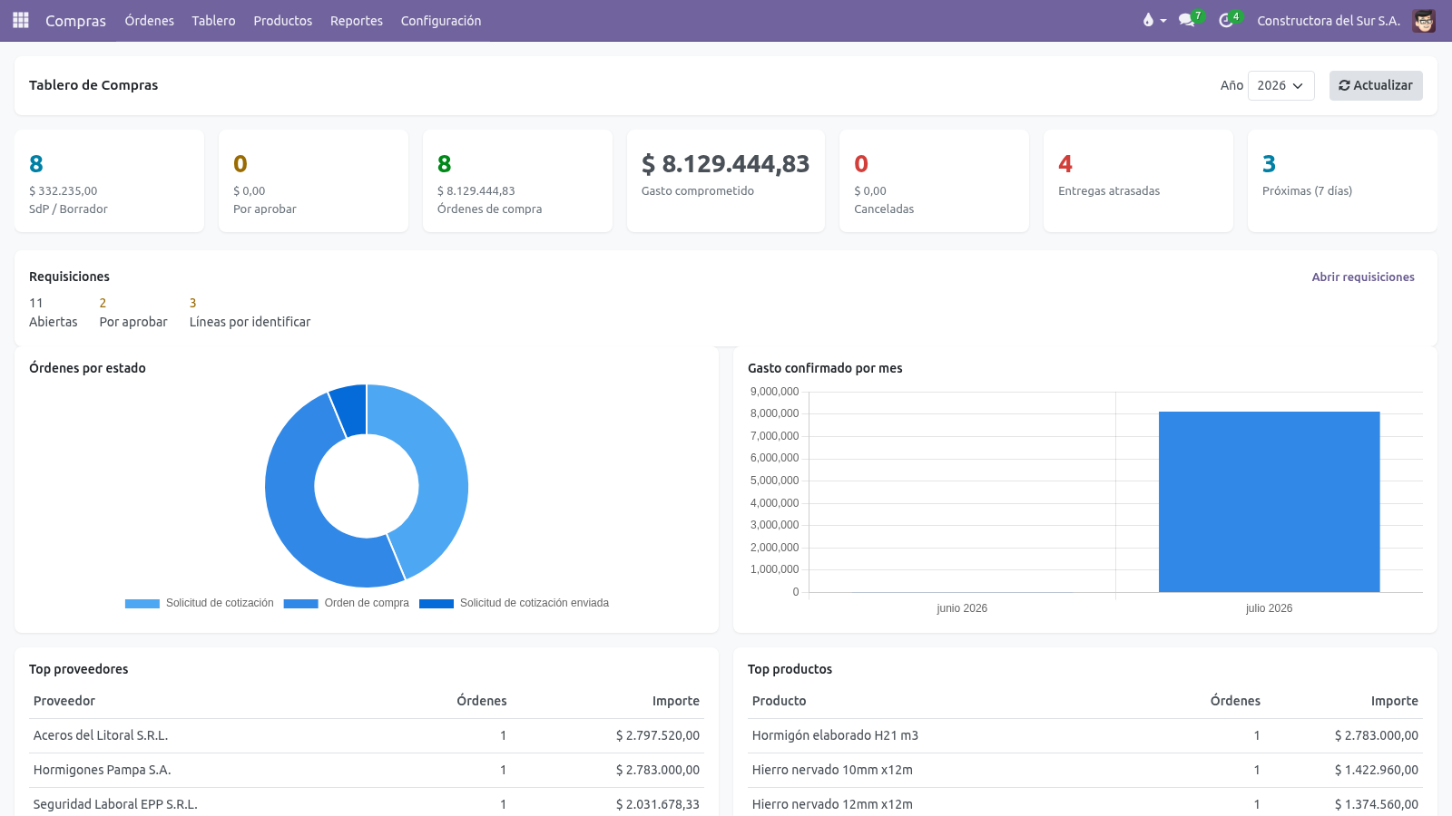Toggle the Orden de compra legend entry
The image size is (1452, 816).
click(347, 603)
